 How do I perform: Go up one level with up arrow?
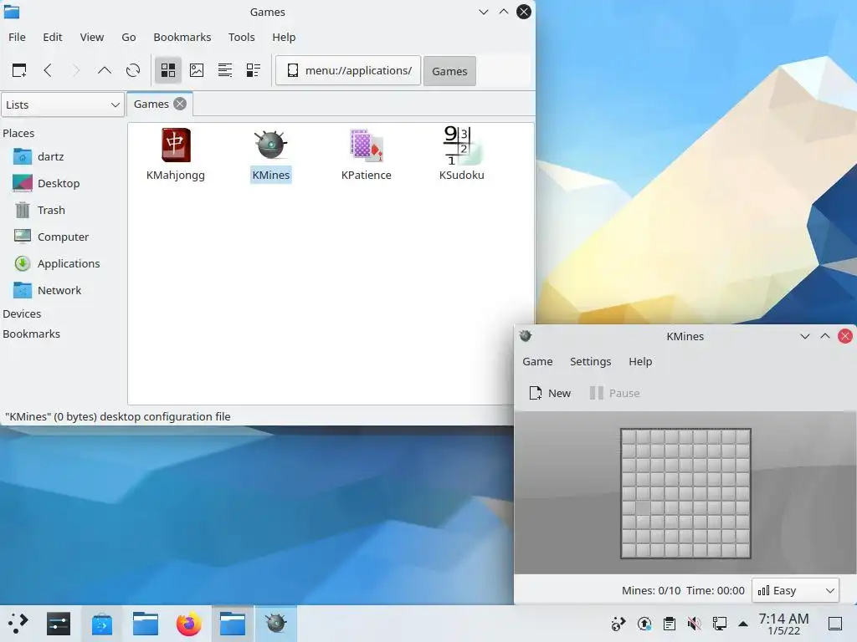(105, 70)
